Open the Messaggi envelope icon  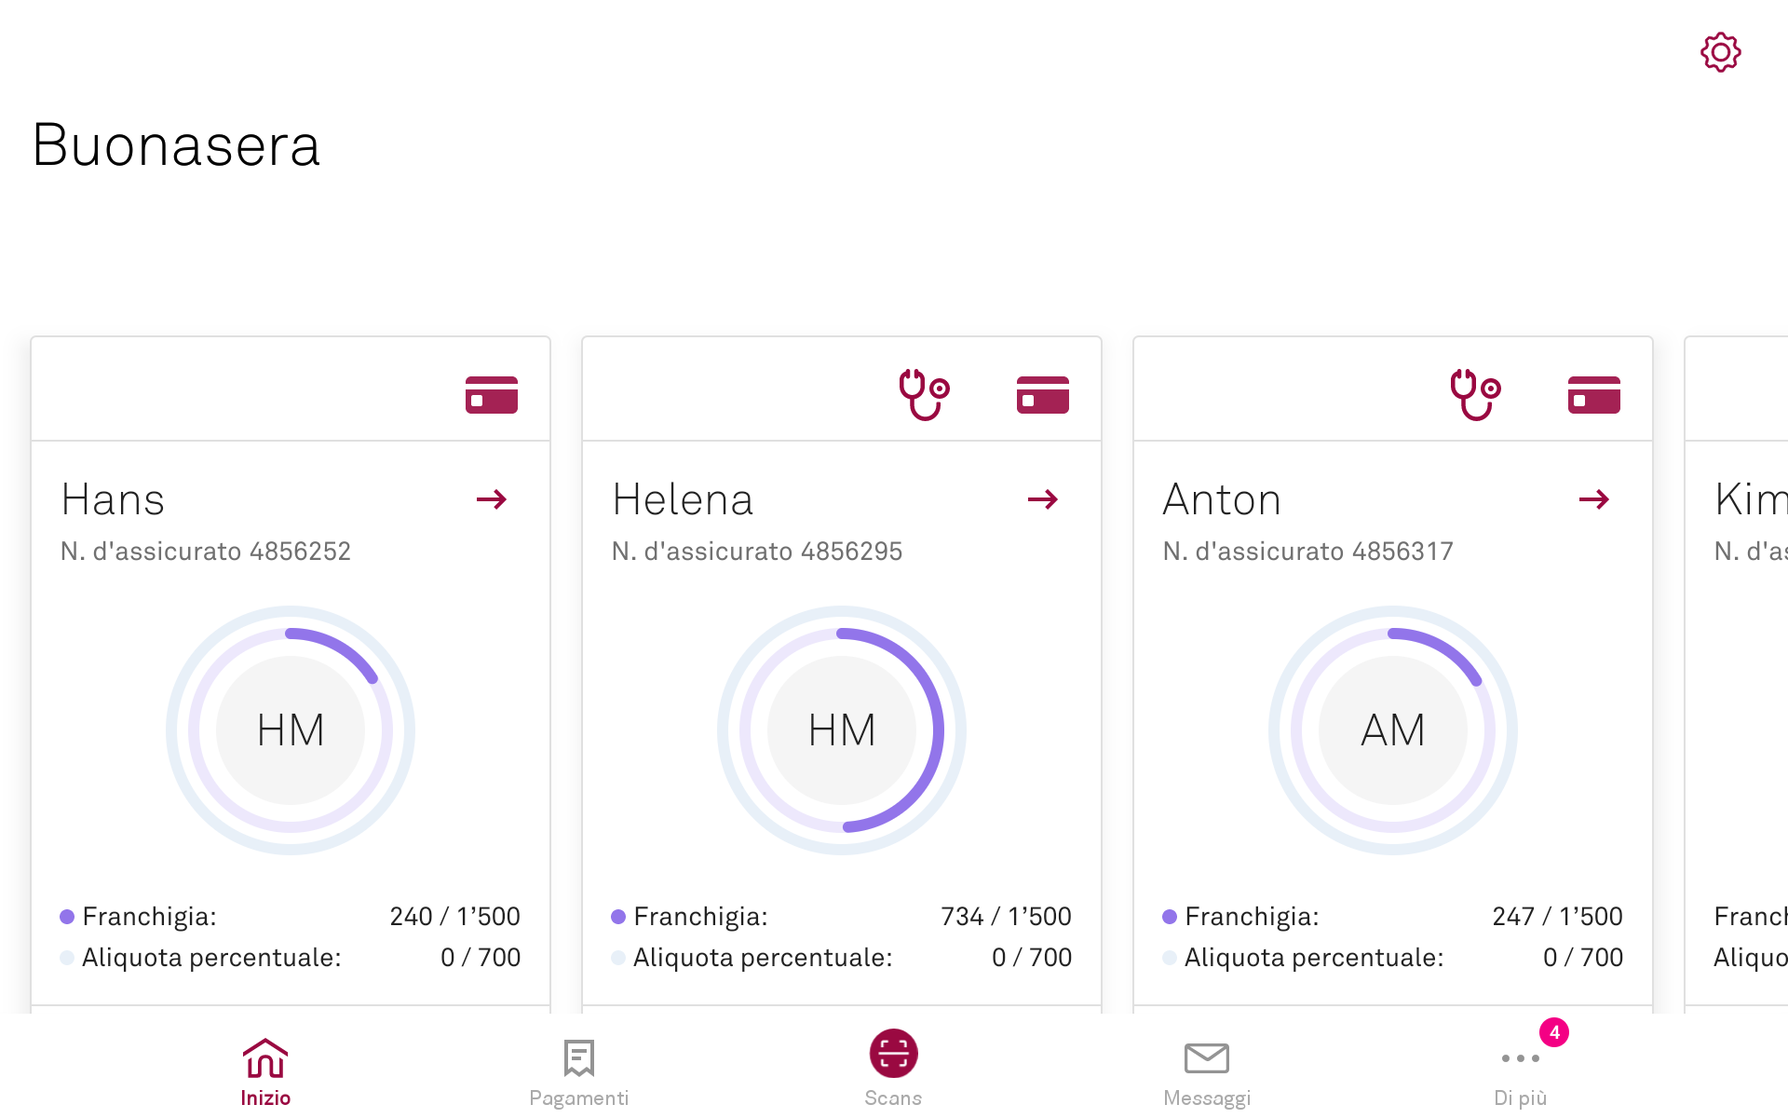[x=1206, y=1058]
